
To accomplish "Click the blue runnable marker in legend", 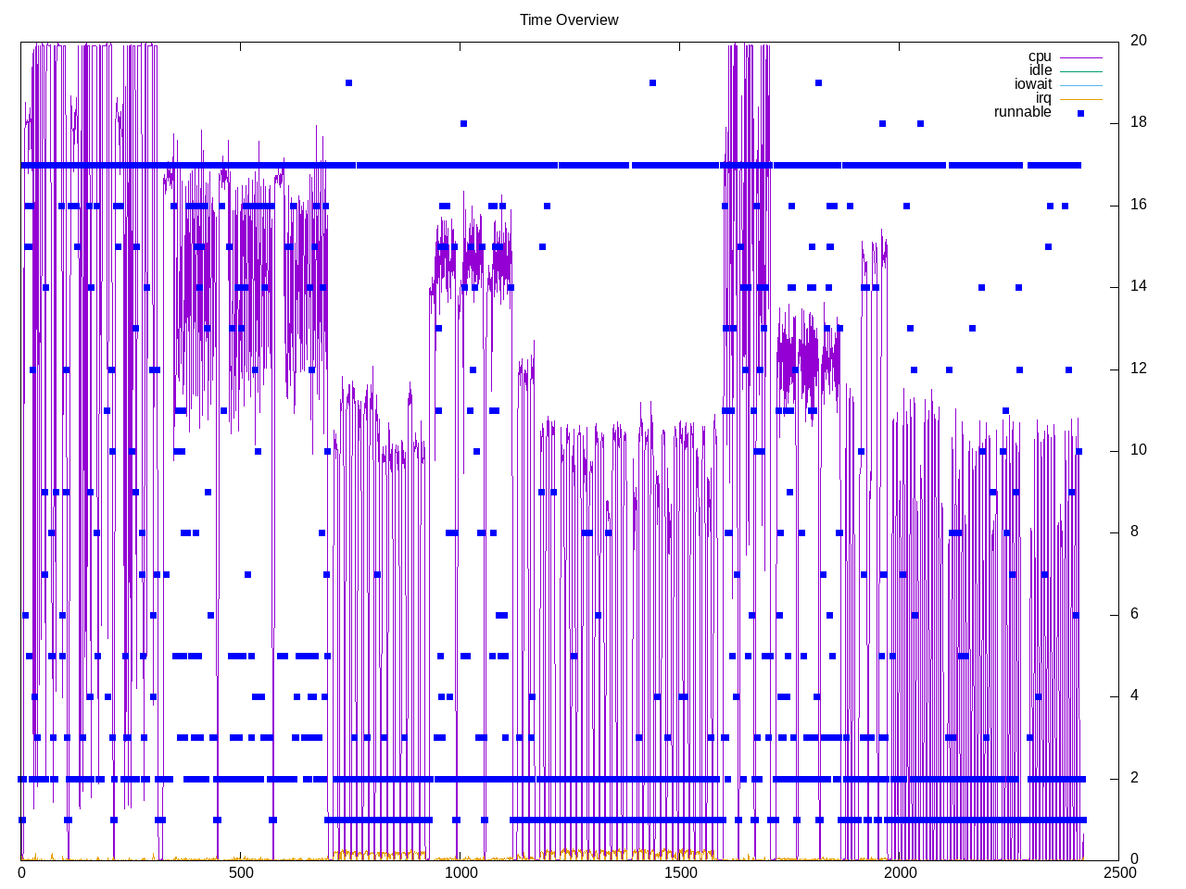I will pyautogui.click(x=1080, y=113).
